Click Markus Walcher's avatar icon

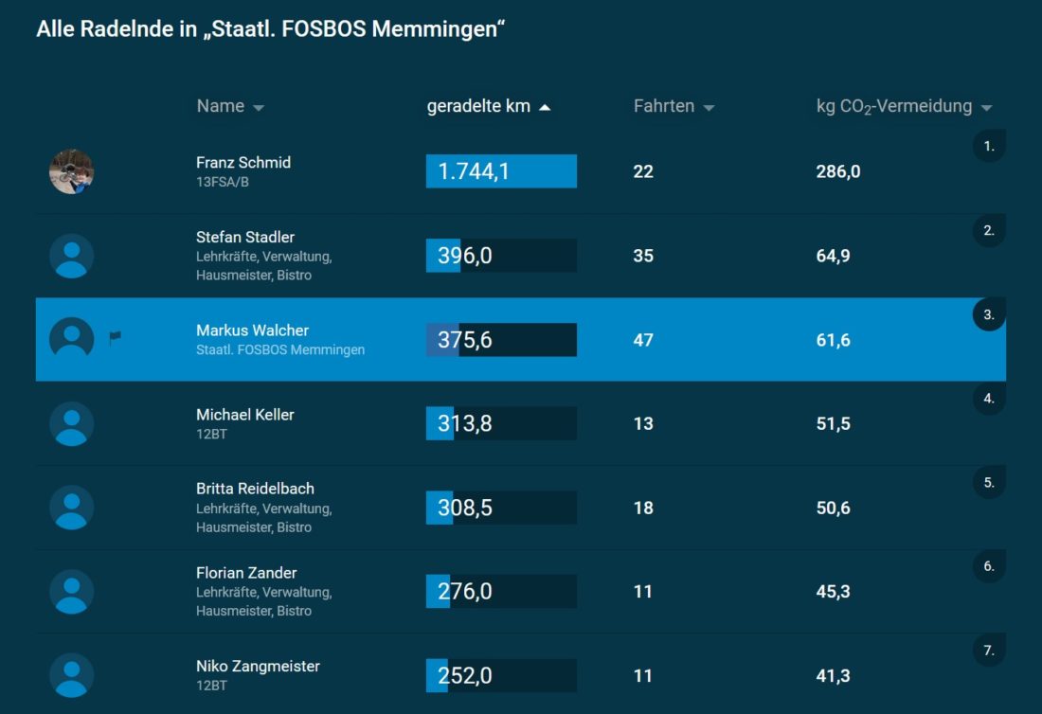point(72,339)
